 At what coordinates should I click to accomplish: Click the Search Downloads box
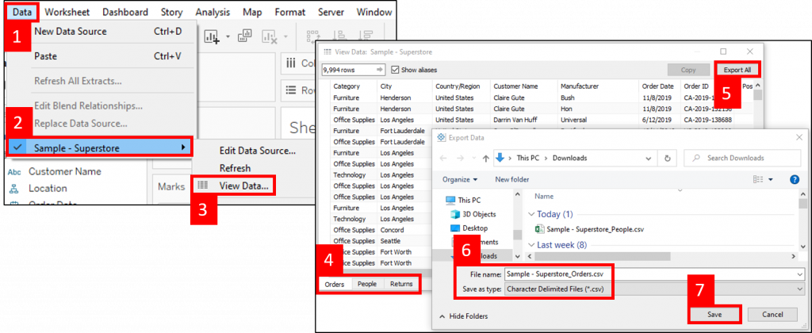point(742,158)
